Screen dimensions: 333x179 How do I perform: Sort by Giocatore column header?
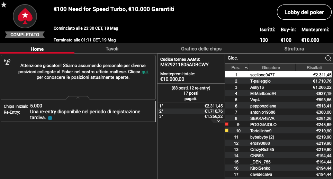pyautogui.click(x=271, y=68)
